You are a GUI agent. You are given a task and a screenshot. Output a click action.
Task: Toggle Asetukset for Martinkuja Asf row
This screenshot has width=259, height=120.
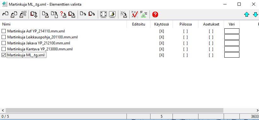coord(211,31)
